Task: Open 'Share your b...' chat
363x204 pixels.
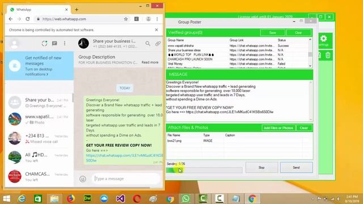Action: click(39, 103)
